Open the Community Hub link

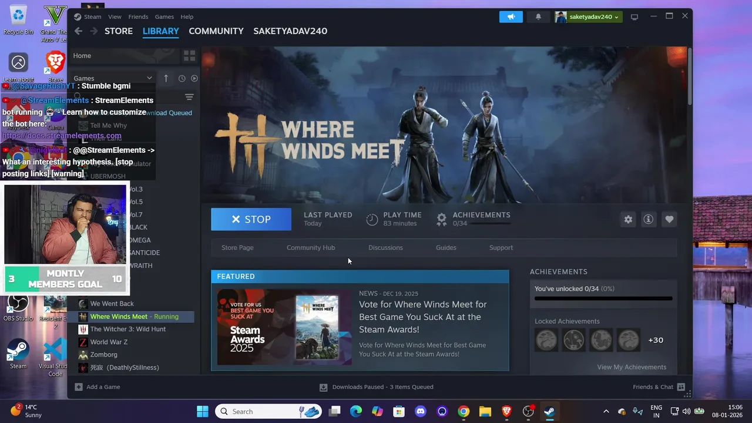tap(311, 247)
